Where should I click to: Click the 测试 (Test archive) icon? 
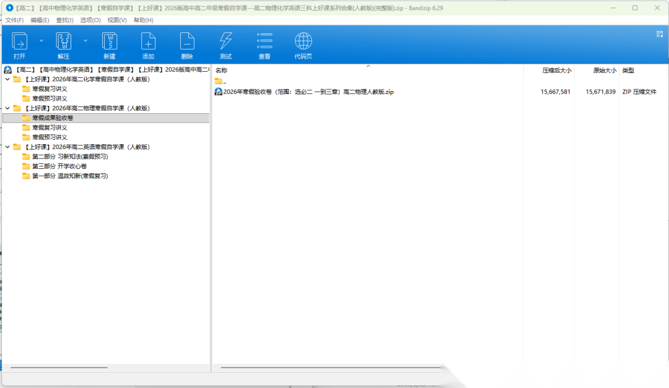(x=225, y=42)
